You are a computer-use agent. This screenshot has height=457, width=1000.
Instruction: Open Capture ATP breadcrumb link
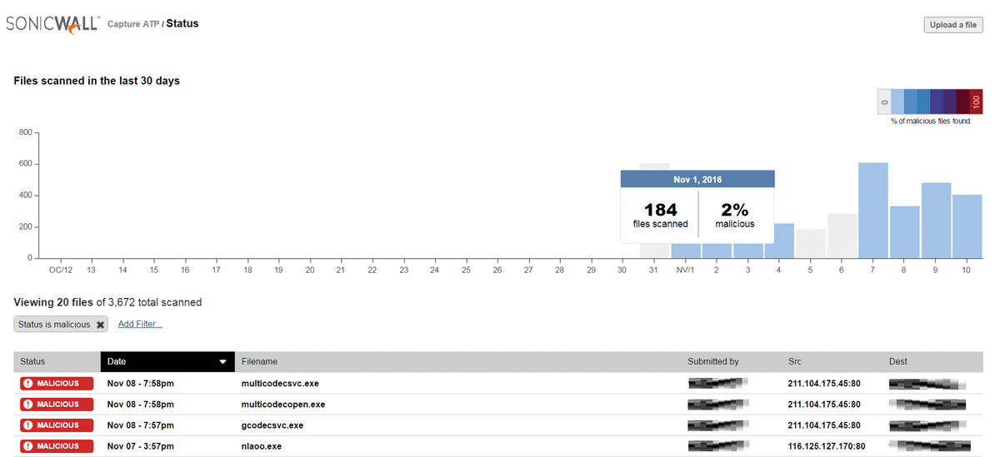pos(133,24)
